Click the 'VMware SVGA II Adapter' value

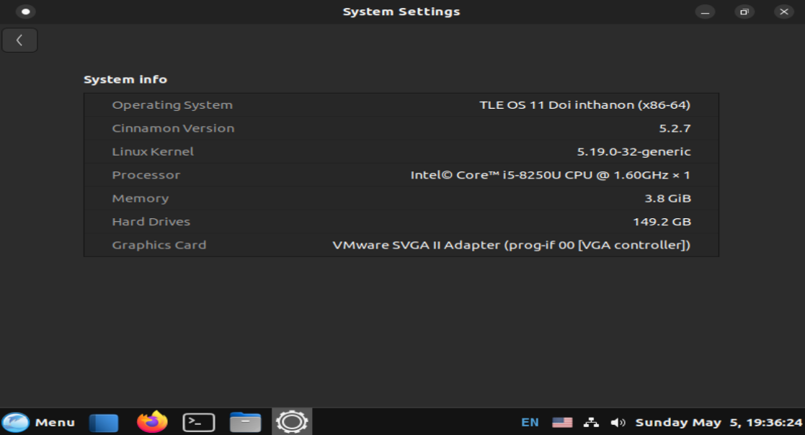click(512, 245)
